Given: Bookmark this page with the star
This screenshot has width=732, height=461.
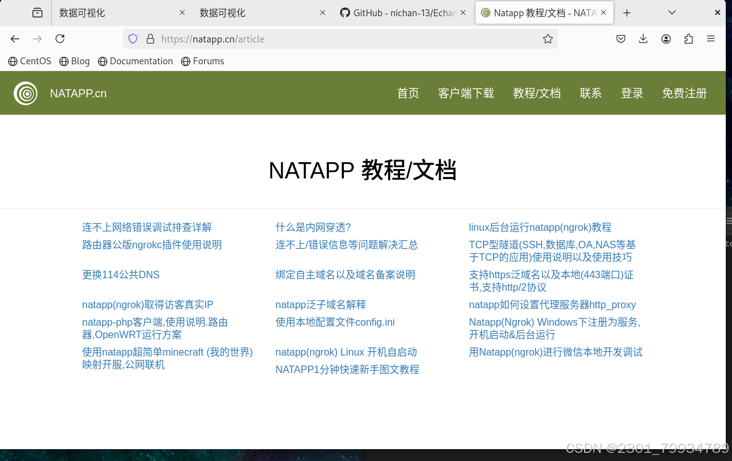Looking at the screenshot, I should [548, 39].
